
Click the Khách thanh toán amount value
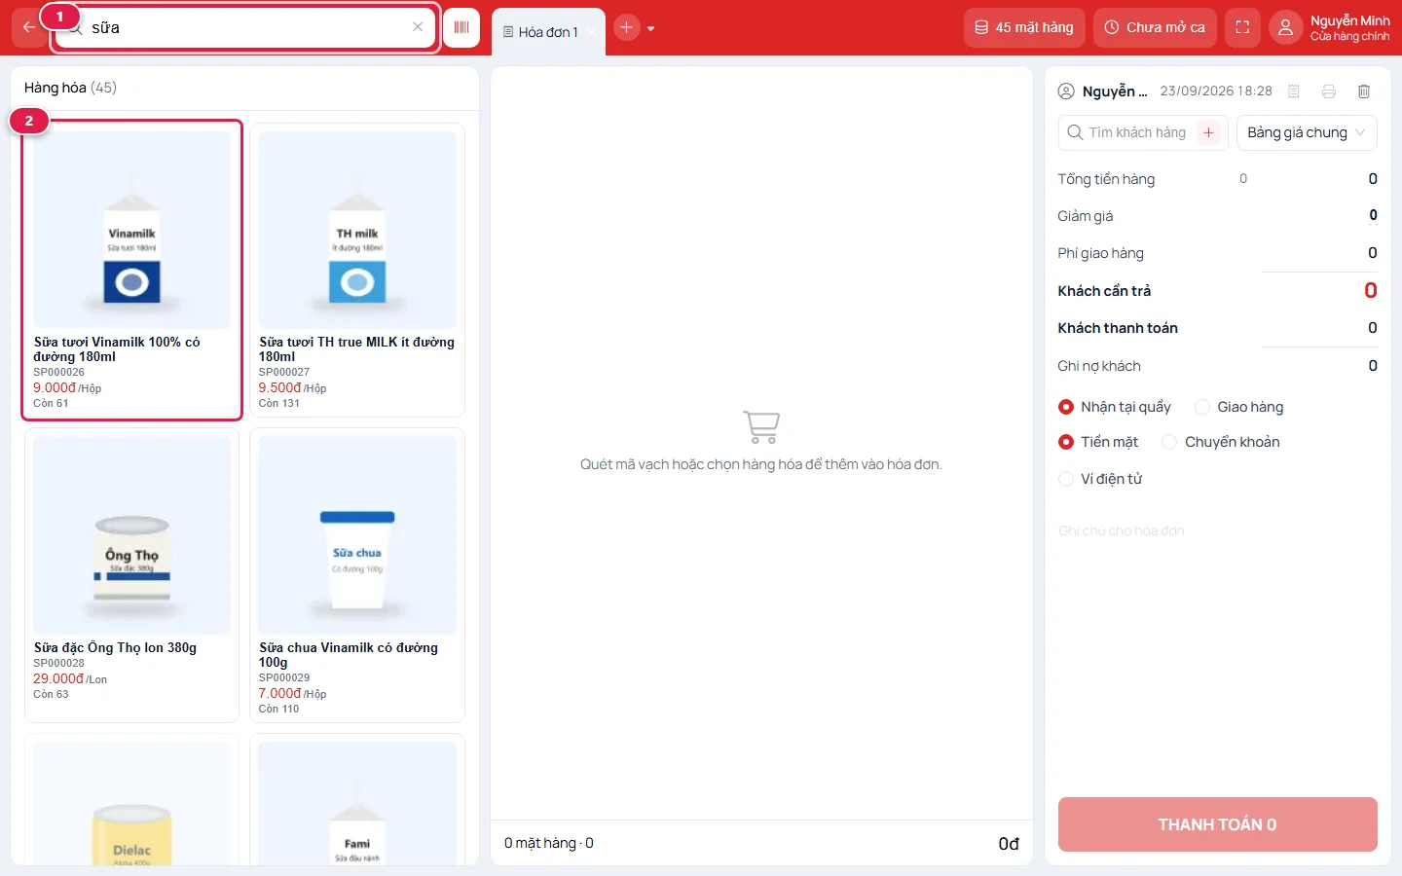pyautogui.click(x=1373, y=328)
